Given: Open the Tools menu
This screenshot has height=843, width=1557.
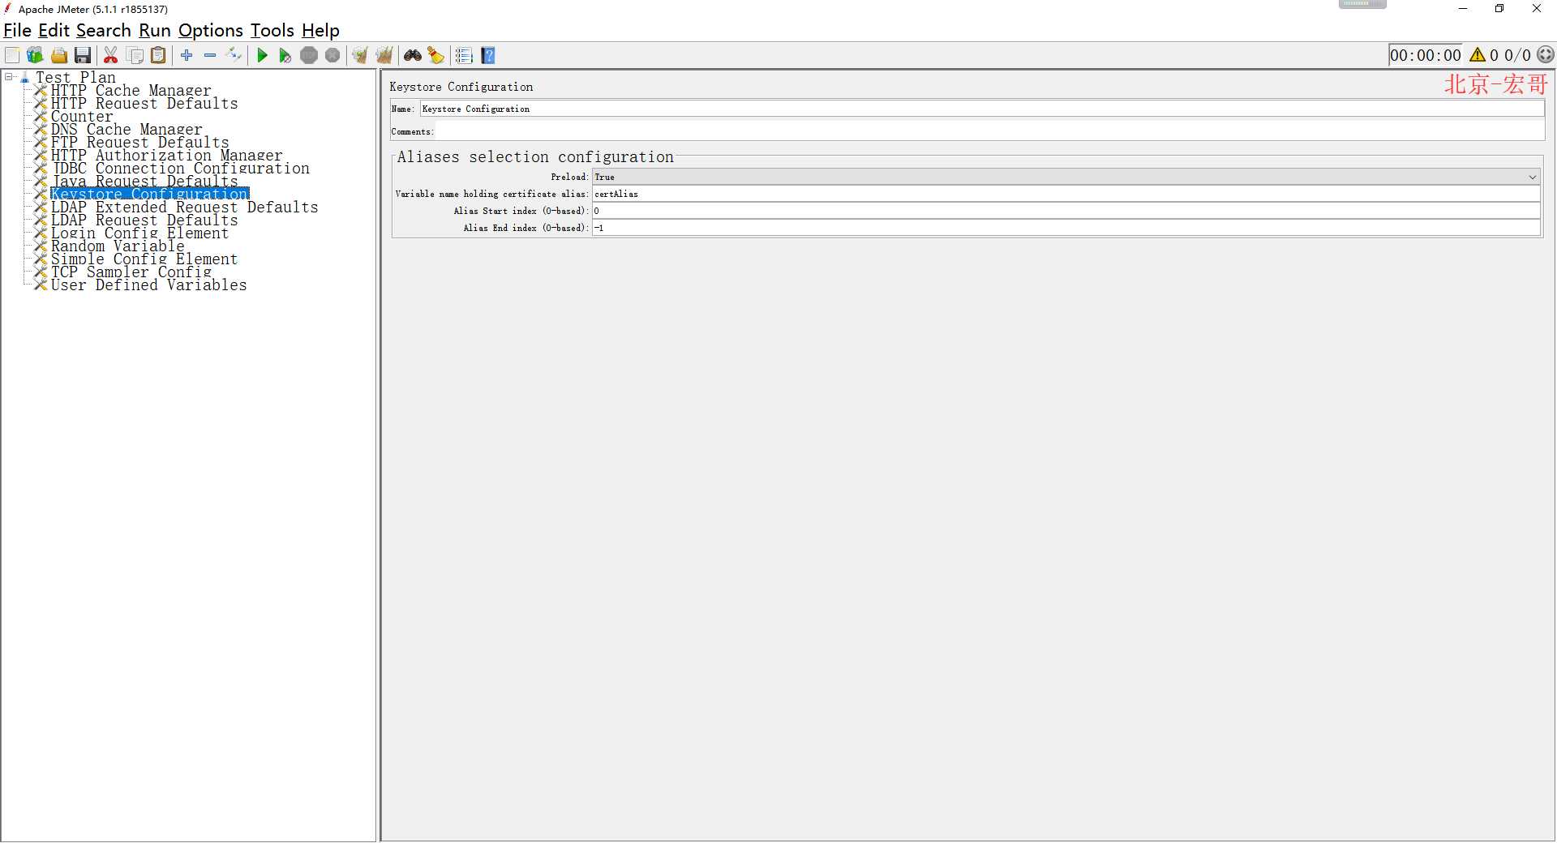Looking at the screenshot, I should coord(272,31).
